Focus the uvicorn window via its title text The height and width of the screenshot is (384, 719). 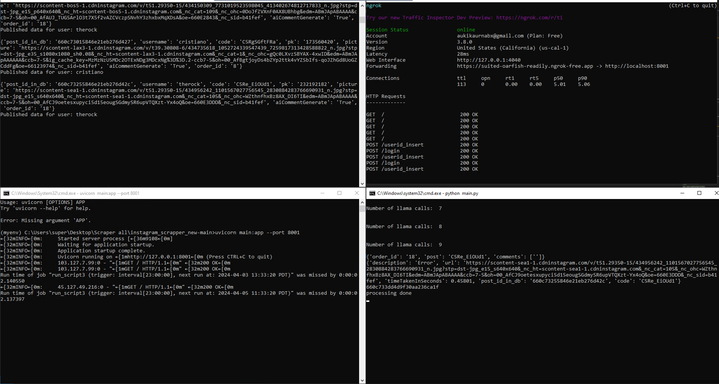[76, 193]
